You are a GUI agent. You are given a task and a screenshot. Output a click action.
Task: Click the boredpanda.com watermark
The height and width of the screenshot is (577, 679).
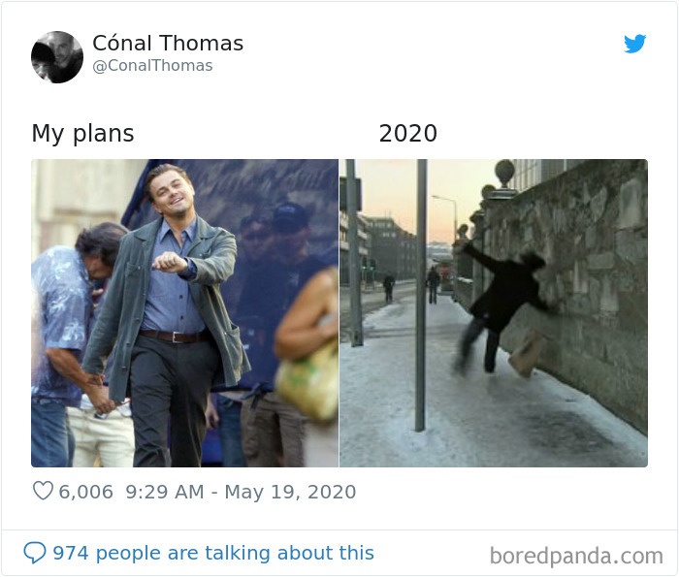pyautogui.click(x=576, y=556)
